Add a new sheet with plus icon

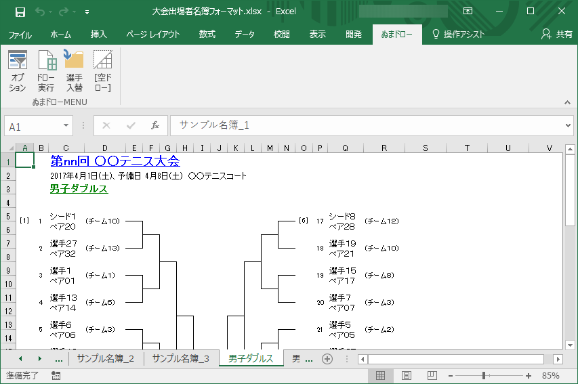point(327,358)
